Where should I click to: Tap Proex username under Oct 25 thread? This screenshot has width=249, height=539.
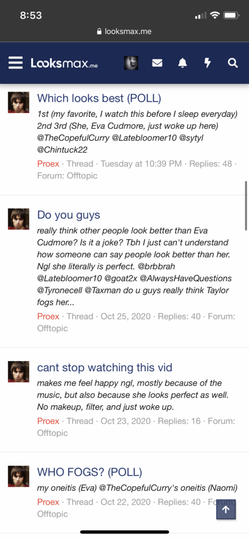click(48, 316)
